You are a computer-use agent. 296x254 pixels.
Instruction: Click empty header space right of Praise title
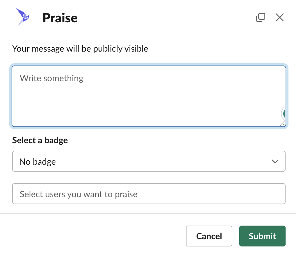pos(166,18)
